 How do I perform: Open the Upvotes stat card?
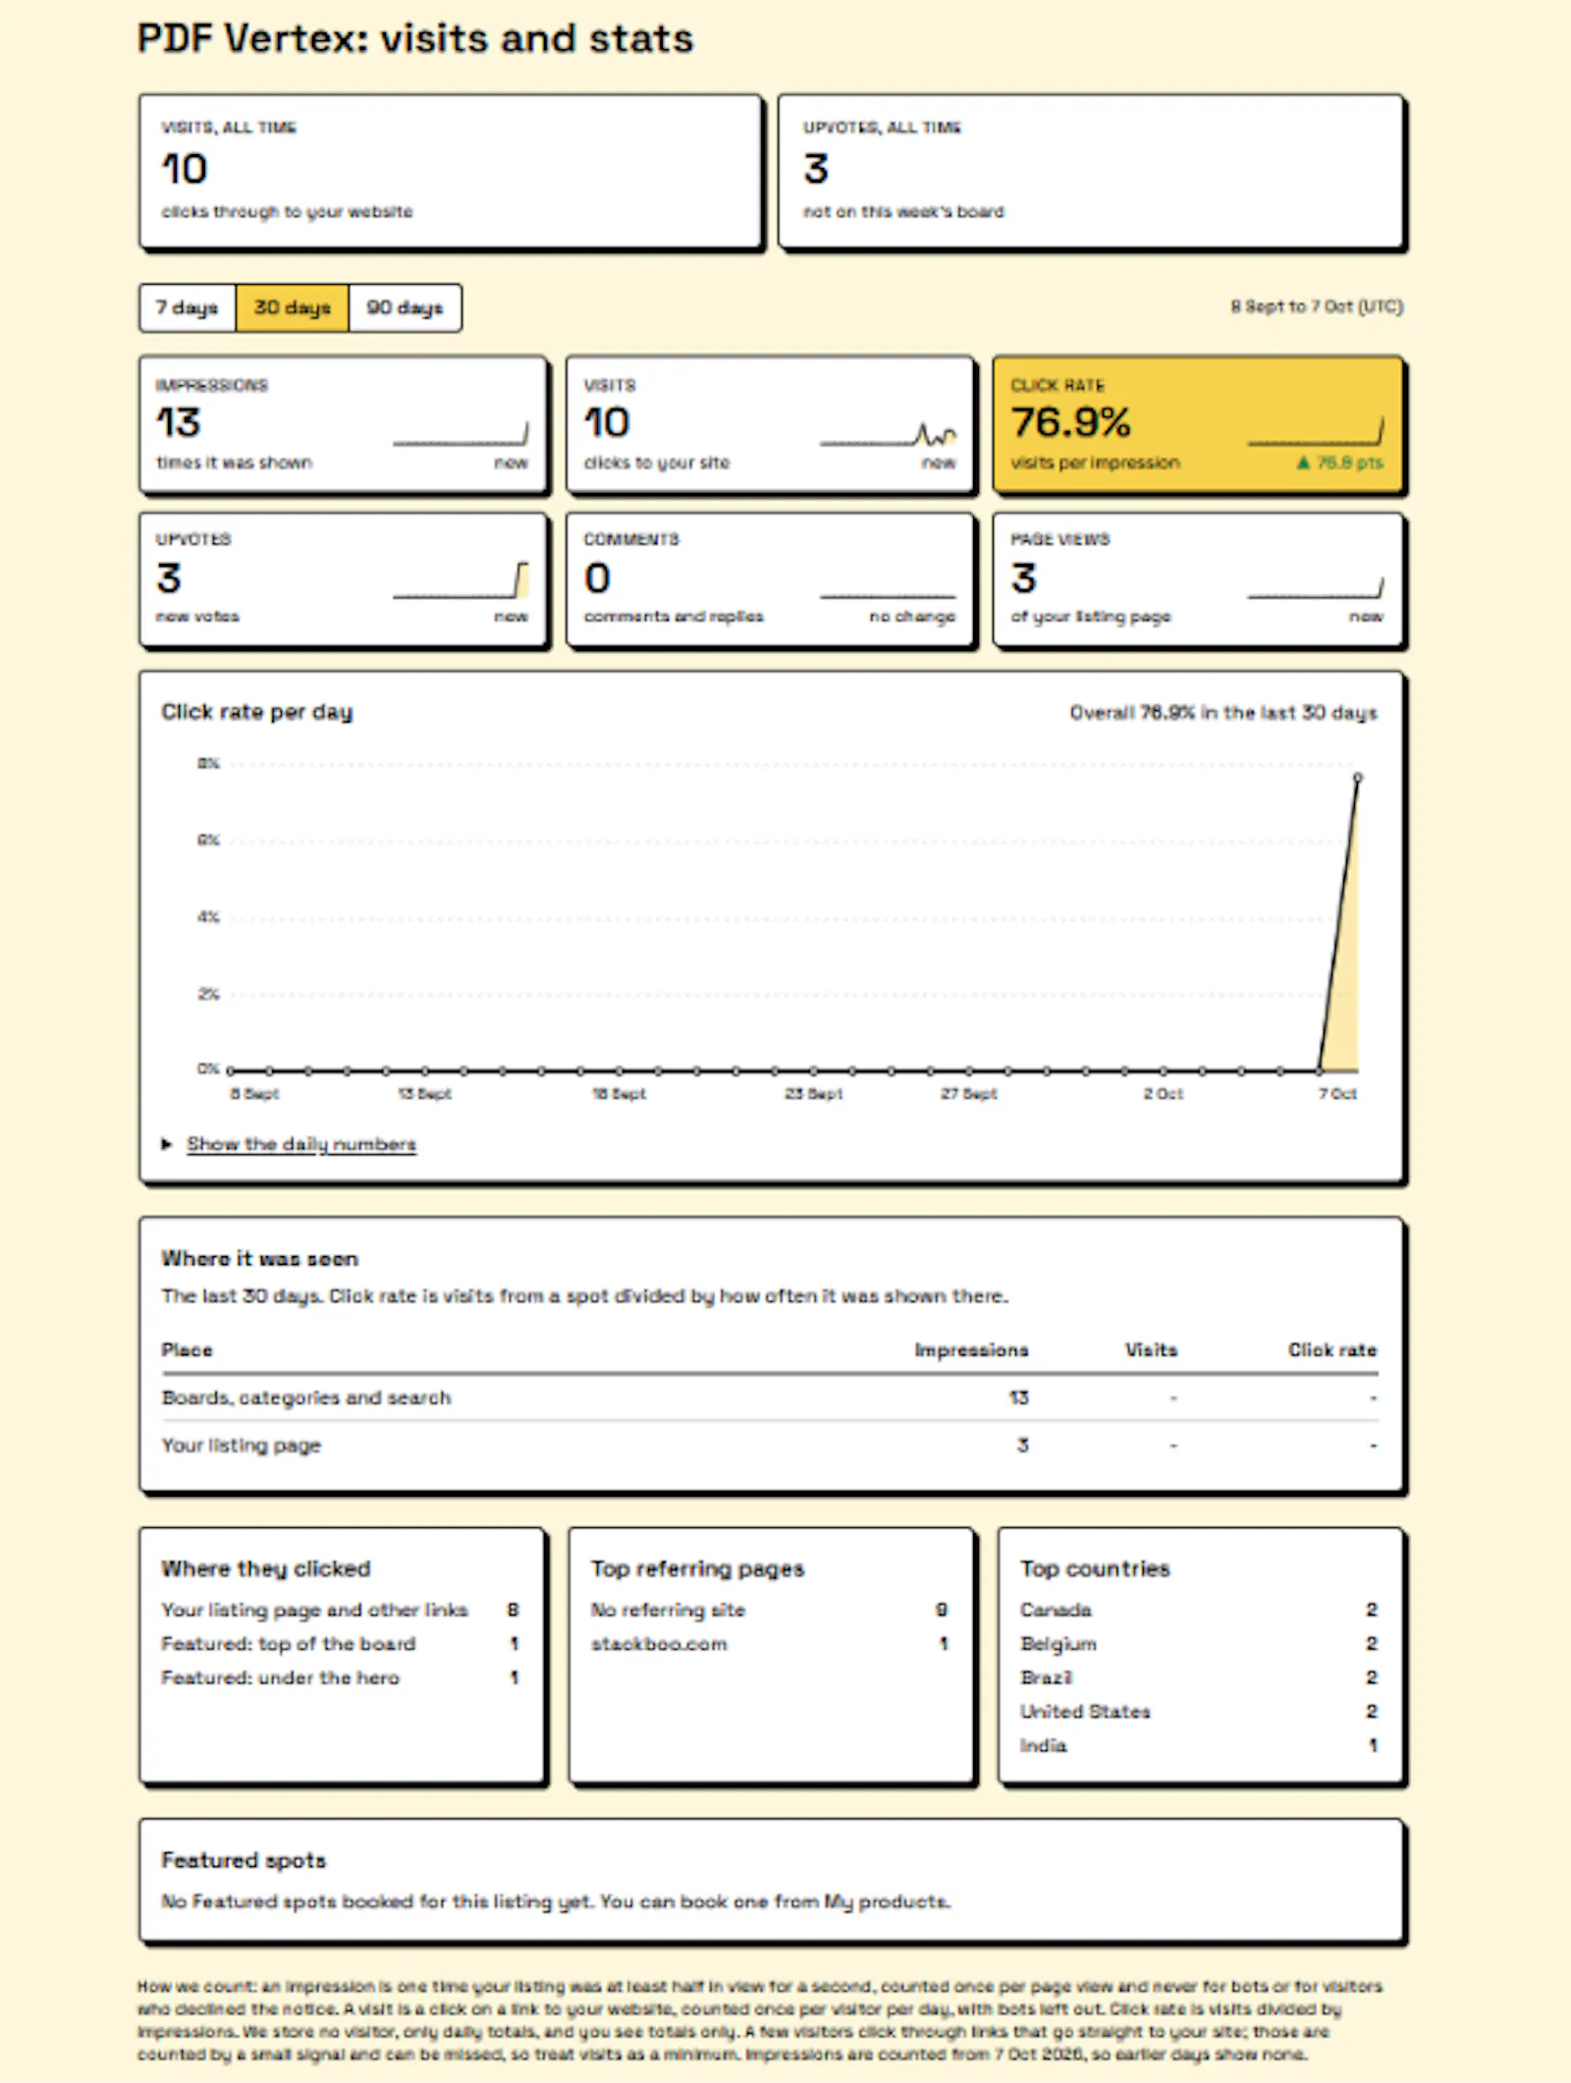pos(343,579)
